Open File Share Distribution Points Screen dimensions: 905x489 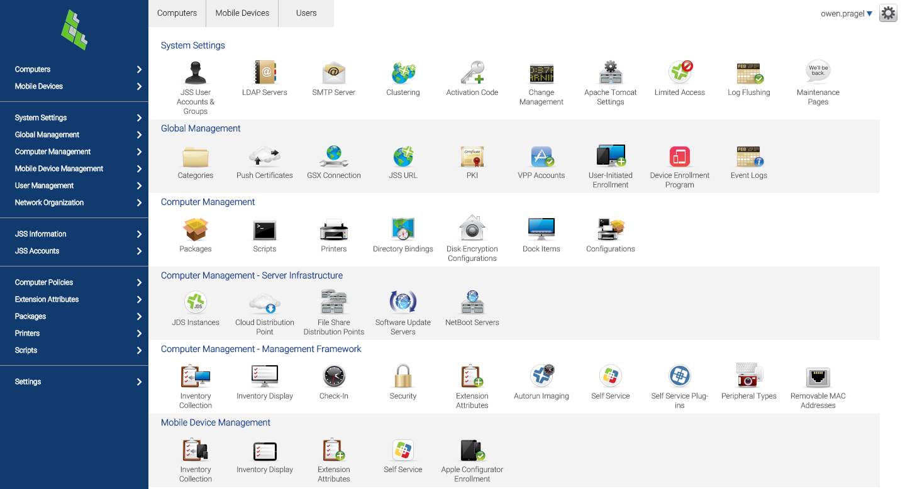coord(334,302)
